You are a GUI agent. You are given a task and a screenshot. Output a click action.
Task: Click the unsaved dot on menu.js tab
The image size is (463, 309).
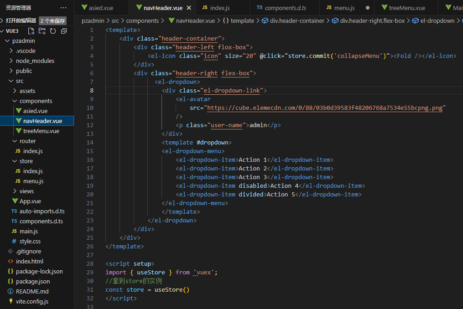click(x=368, y=8)
